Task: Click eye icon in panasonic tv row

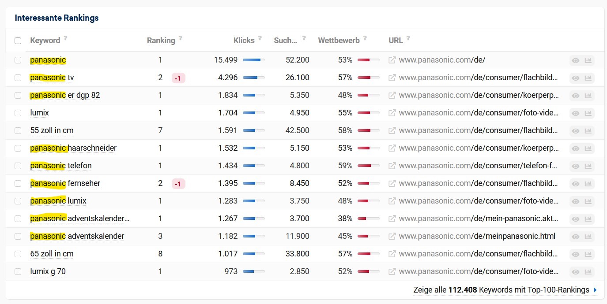Action: click(x=575, y=78)
